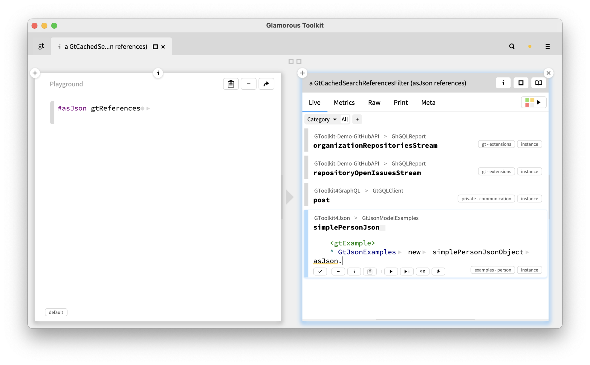Open the Category filter dropdown
The image size is (590, 365).
coord(322,119)
